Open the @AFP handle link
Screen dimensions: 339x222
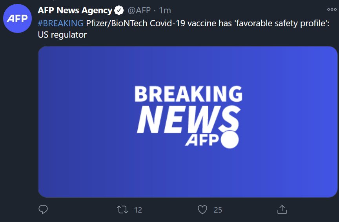(140, 11)
